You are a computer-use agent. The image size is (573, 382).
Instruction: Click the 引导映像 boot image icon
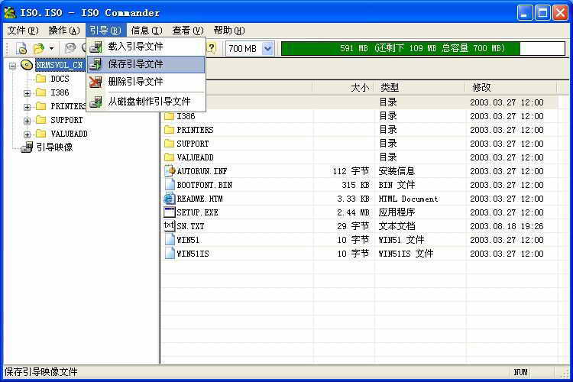[27, 147]
